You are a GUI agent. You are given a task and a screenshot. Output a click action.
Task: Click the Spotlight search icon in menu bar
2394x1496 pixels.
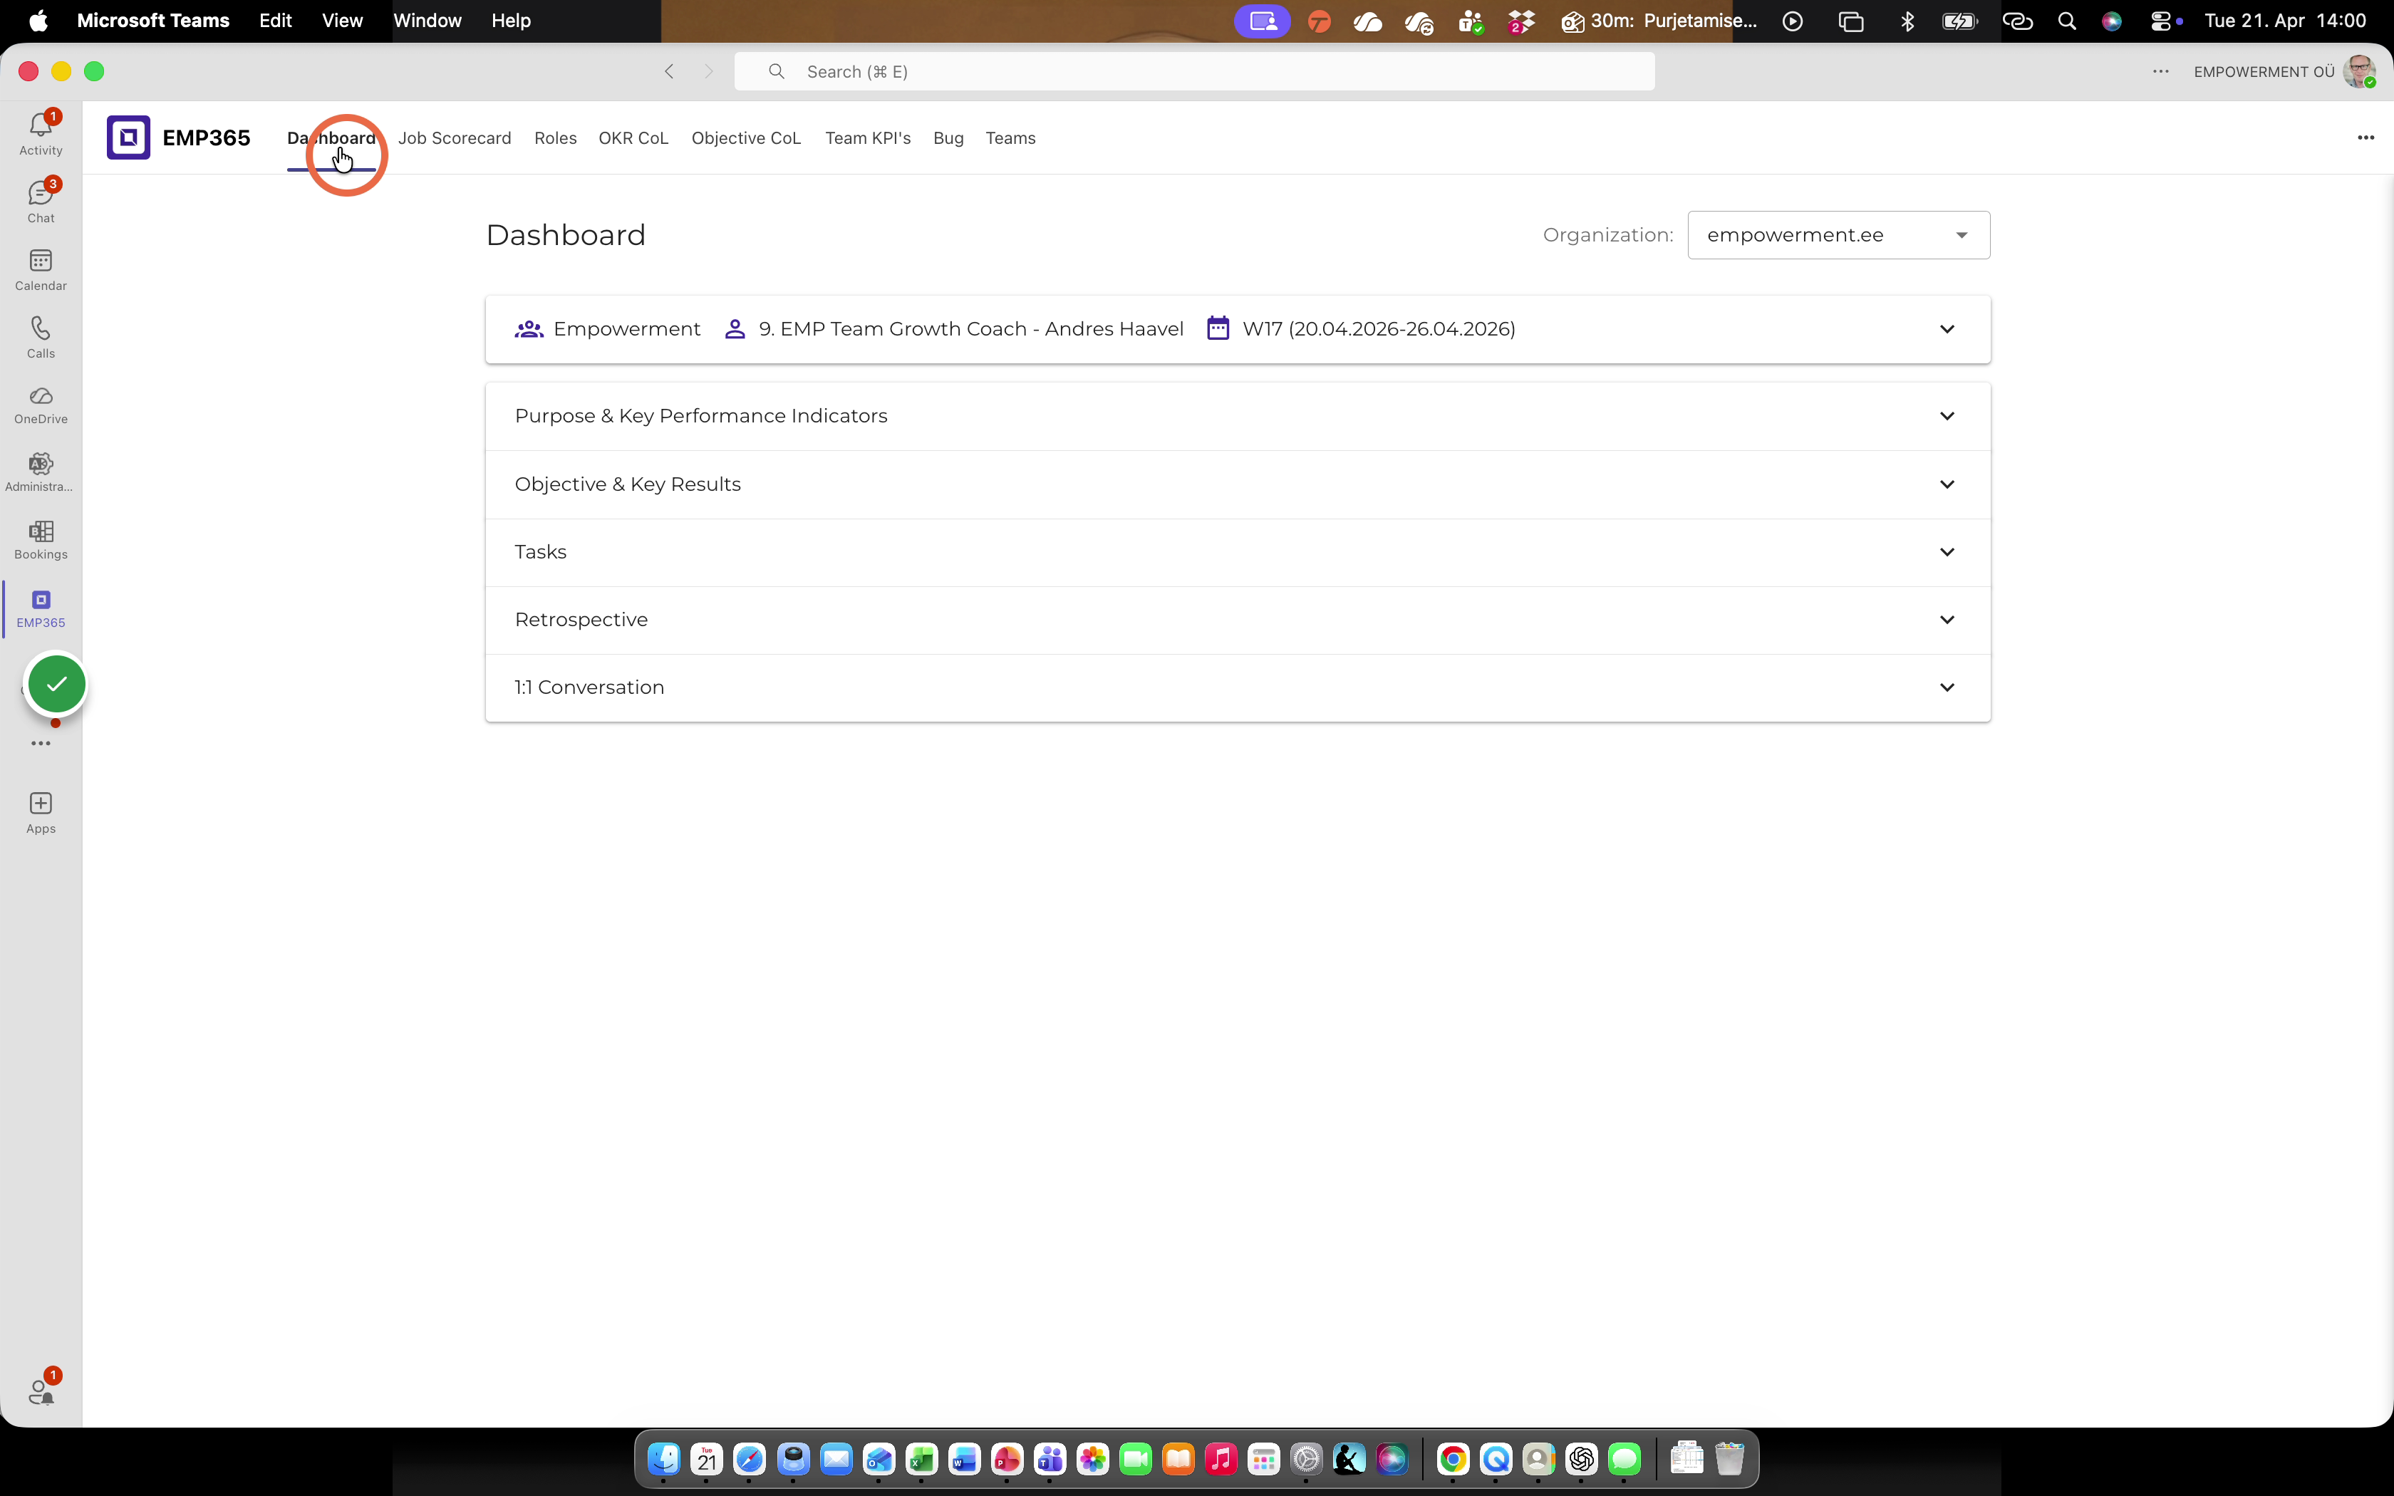(2066, 21)
